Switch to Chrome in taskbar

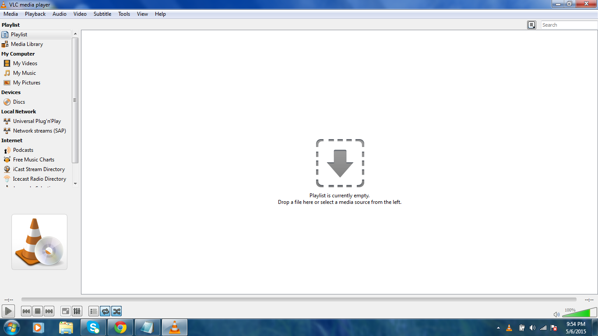(120, 327)
